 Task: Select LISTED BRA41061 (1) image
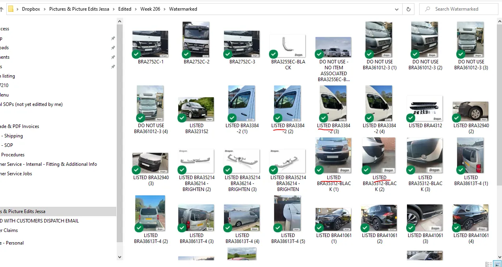pos(334,220)
